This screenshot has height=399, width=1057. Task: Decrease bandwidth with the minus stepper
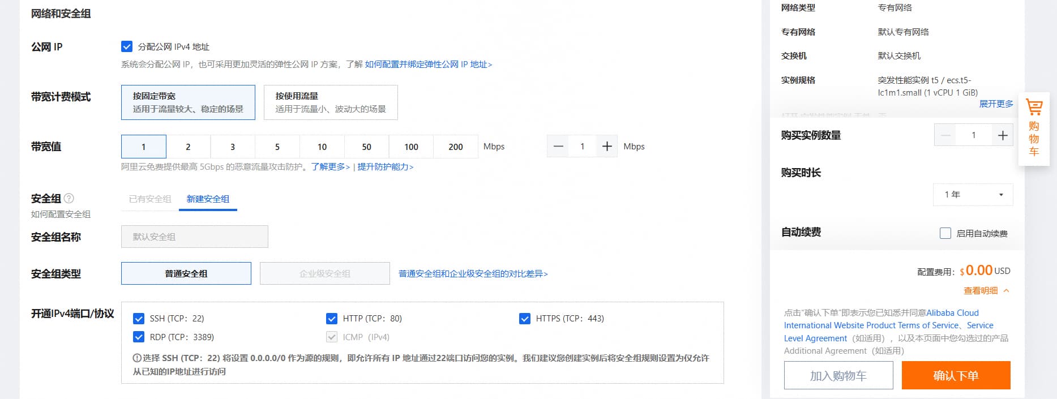click(x=558, y=147)
